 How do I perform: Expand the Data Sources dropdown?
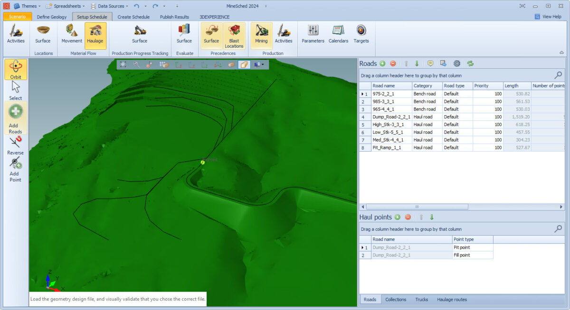(109, 6)
